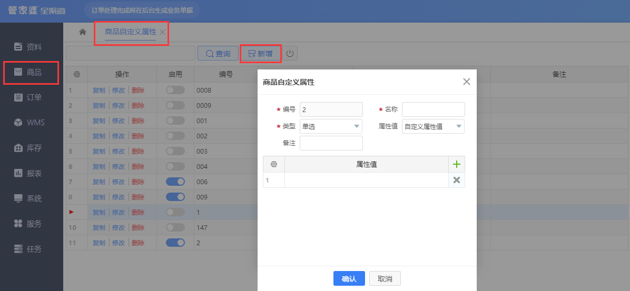Click the 编号 column header

coord(226,74)
